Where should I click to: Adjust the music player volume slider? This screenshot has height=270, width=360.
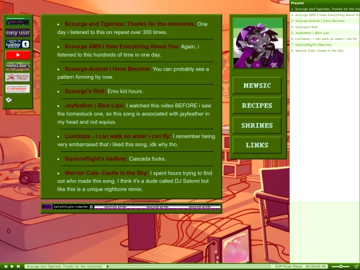[x=341, y=266]
